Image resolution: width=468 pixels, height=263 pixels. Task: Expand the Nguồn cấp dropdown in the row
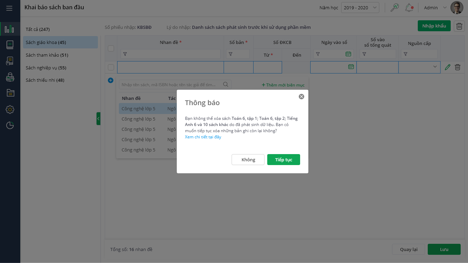(x=435, y=67)
